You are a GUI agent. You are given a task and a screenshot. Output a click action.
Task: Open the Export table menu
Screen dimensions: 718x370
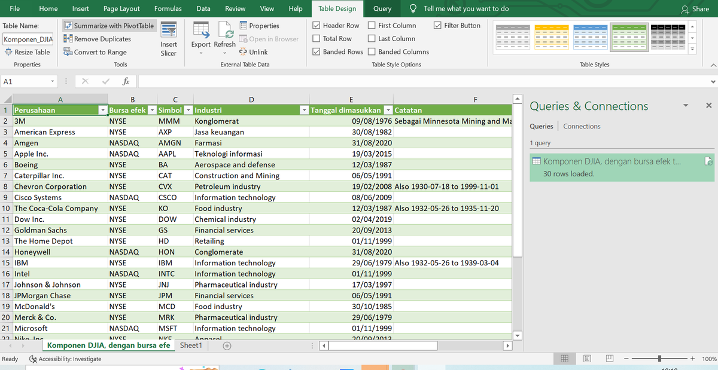[x=200, y=53]
